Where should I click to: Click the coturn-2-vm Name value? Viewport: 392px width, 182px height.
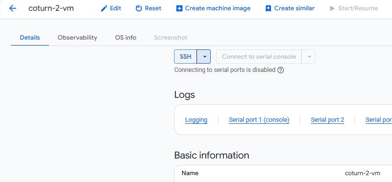(x=362, y=173)
